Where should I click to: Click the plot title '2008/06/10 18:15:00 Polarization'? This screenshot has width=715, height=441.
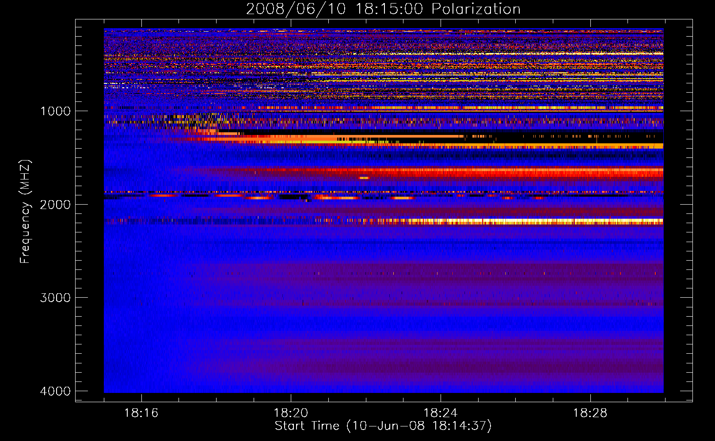click(x=383, y=9)
